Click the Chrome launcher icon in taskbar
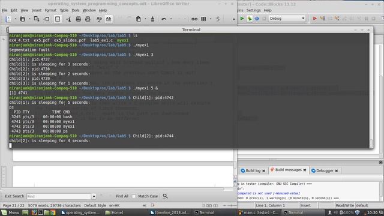This screenshot has height=216, width=384. pyautogui.click(x=53, y=212)
